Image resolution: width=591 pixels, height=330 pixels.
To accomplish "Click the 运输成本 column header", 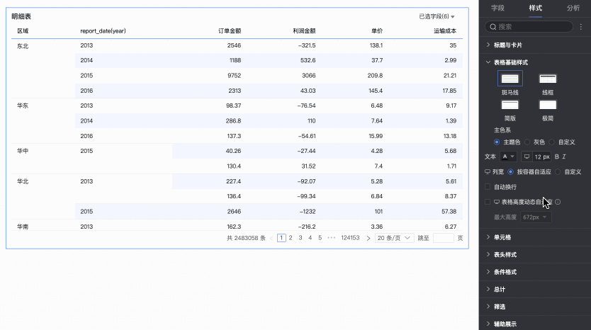I will [x=445, y=31].
